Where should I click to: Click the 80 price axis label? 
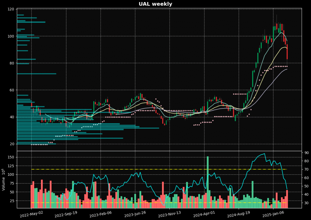click(x=12, y=63)
